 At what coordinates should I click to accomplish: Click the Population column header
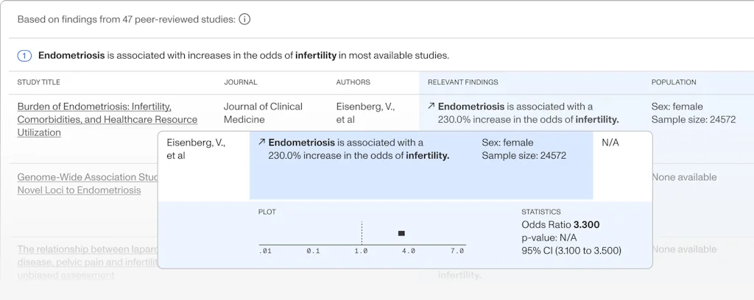tap(674, 82)
